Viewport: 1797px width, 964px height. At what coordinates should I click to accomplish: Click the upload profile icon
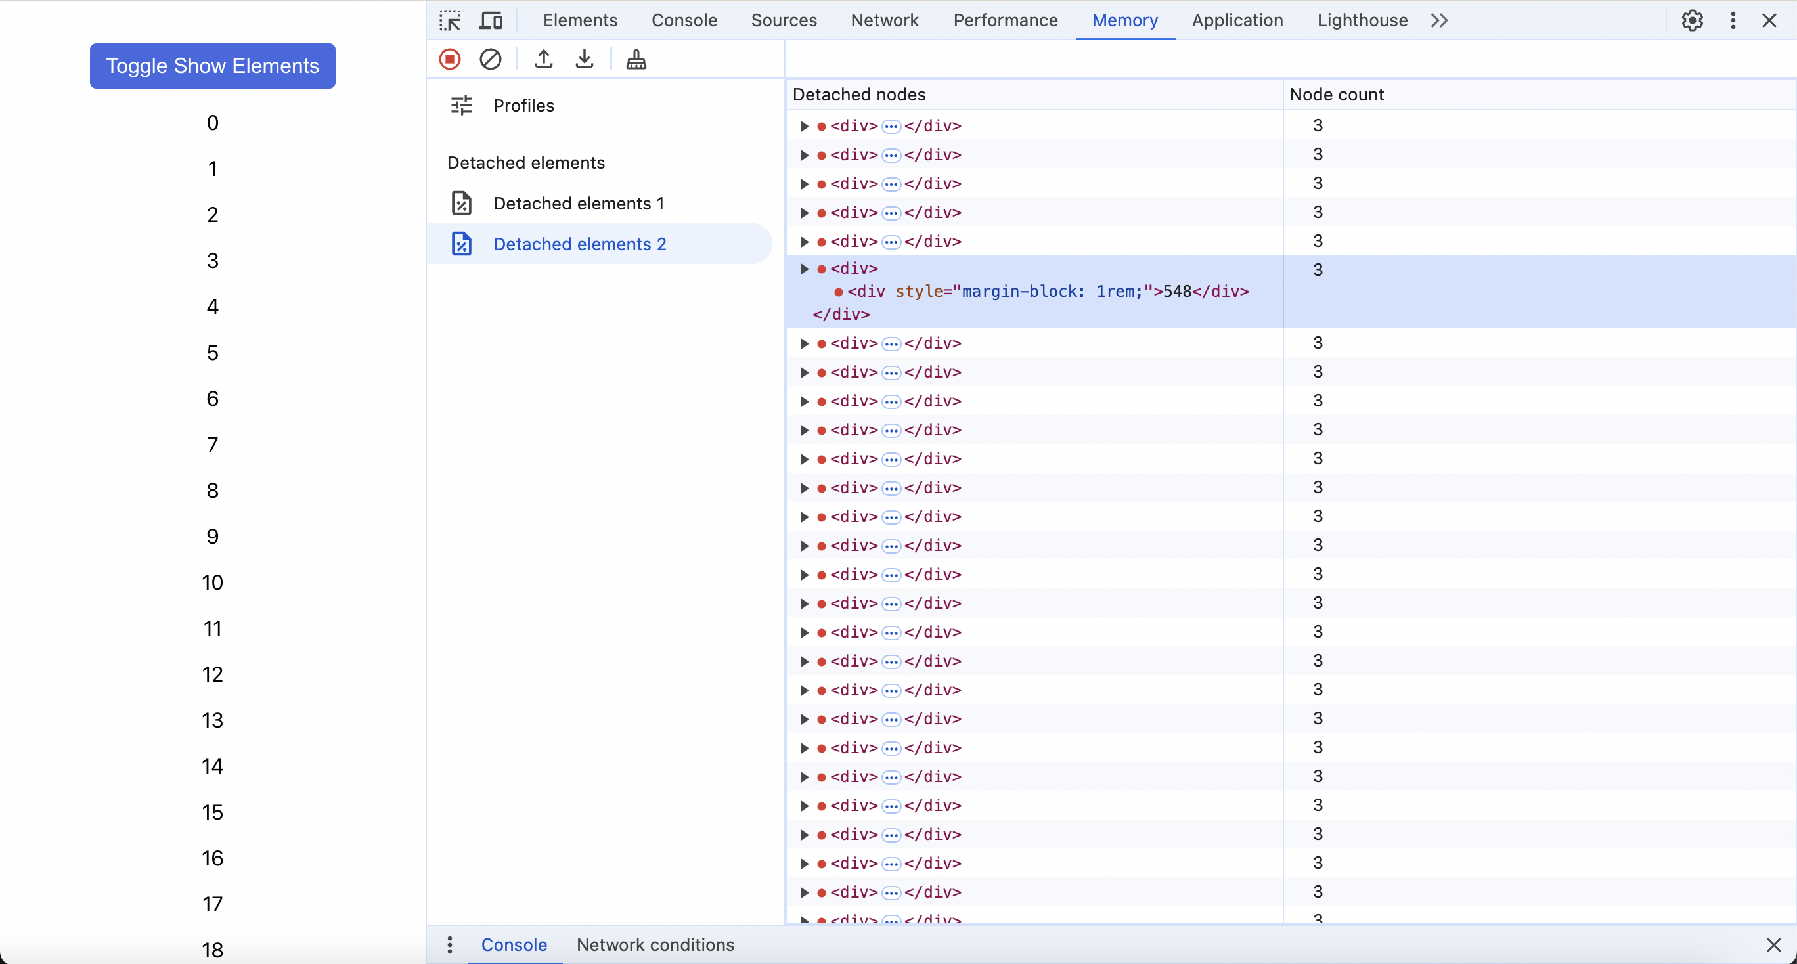tap(543, 59)
